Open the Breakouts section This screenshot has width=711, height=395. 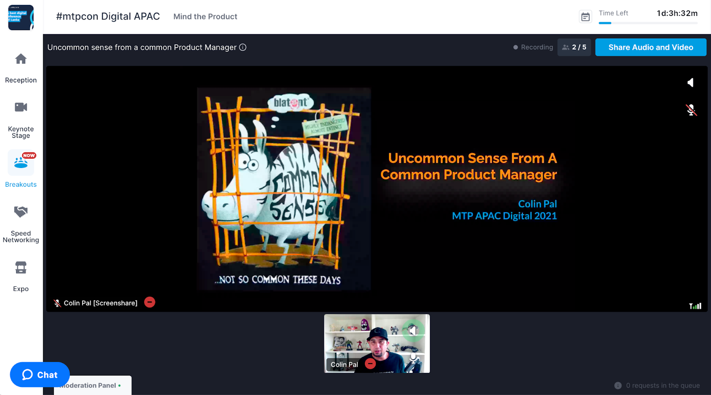[x=21, y=169]
